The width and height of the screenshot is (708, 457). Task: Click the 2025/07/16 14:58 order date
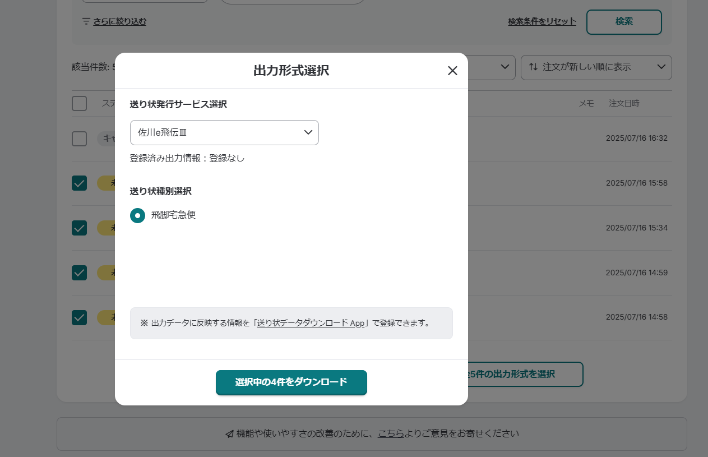pos(637,317)
